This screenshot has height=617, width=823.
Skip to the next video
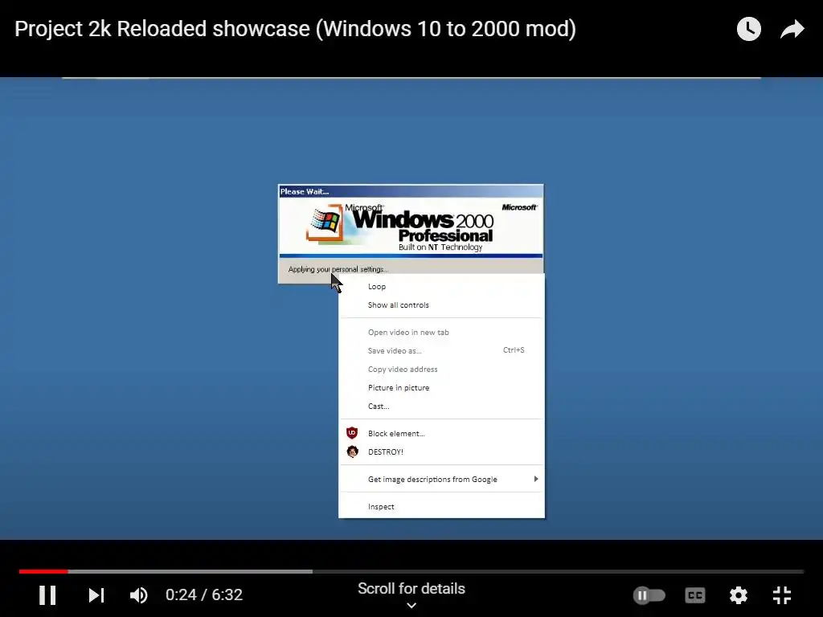96,595
